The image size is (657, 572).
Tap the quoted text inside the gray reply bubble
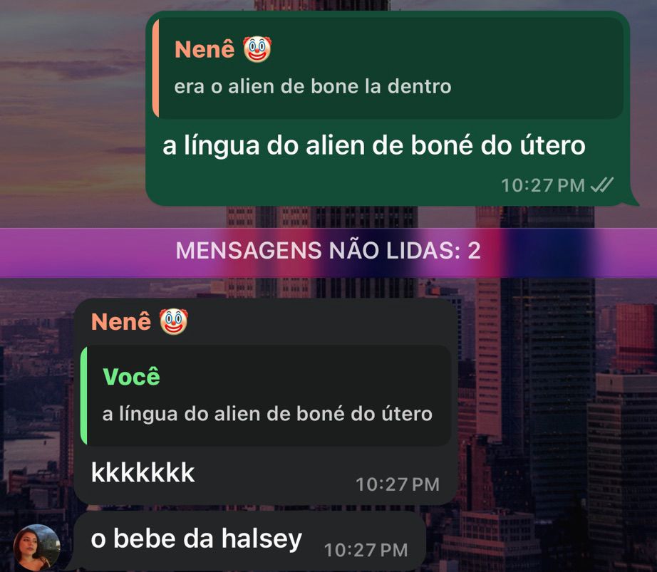(267, 414)
